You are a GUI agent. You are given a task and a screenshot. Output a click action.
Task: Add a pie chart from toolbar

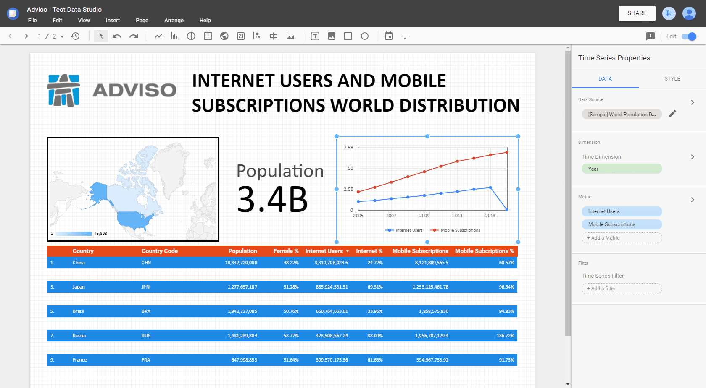191,36
